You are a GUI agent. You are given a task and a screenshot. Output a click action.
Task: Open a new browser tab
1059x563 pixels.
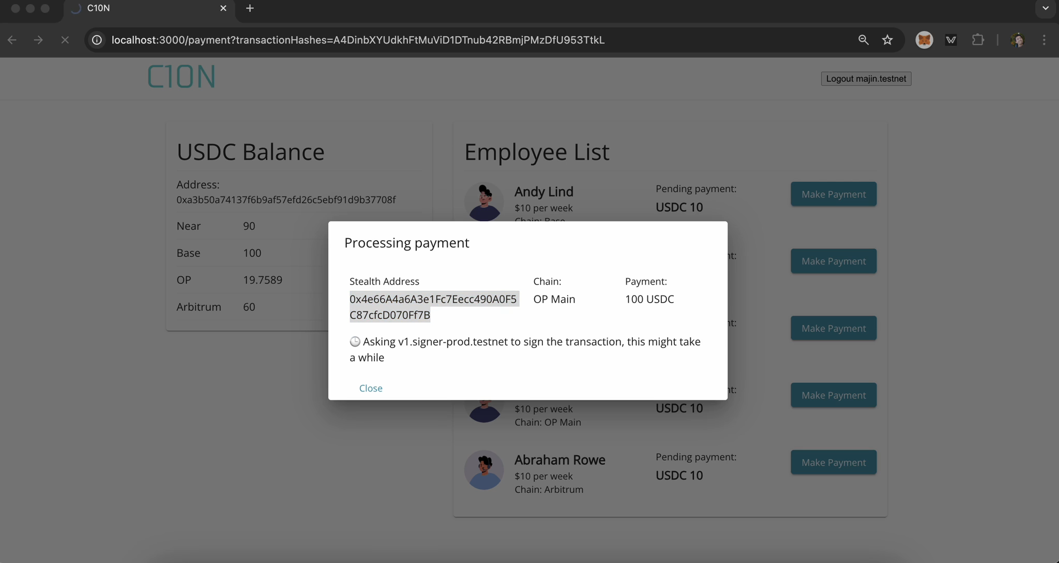(250, 8)
